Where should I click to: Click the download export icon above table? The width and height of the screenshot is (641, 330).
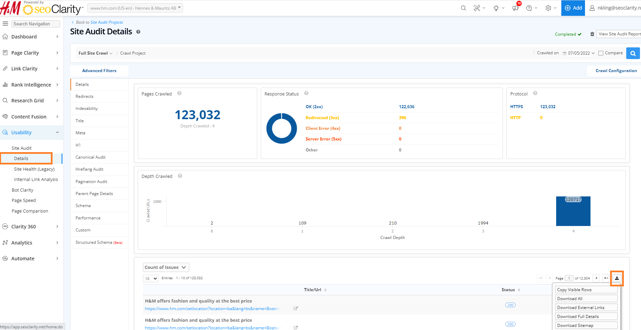point(617,278)
